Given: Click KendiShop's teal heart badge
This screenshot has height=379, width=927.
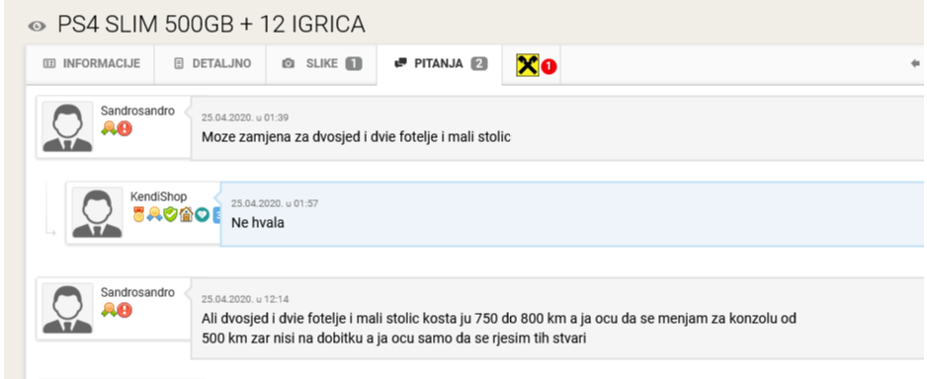Looking at the screenshot, I should [203, 215].
